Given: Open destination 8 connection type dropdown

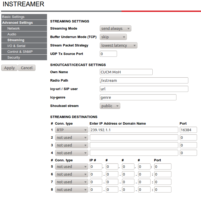Looking at the screenshot, I should point(71,190).
